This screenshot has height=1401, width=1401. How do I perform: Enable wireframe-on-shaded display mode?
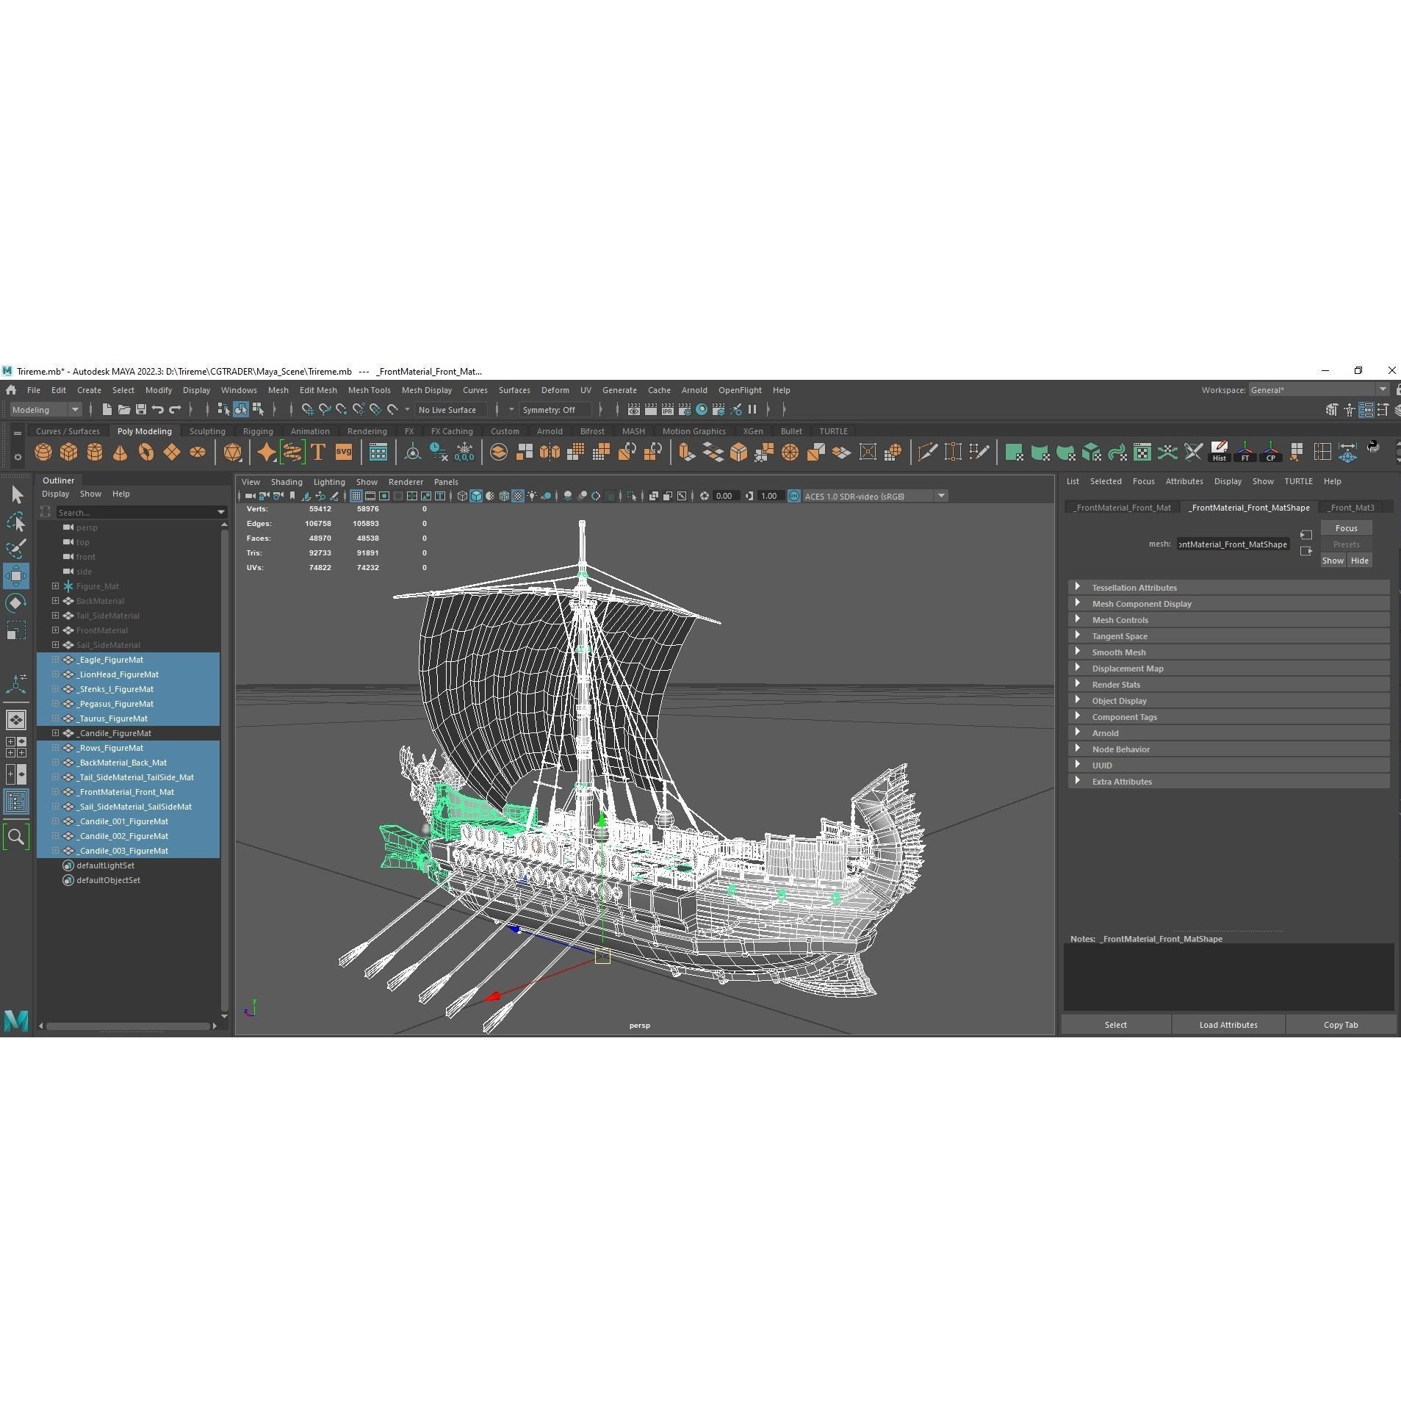(503, 496)
